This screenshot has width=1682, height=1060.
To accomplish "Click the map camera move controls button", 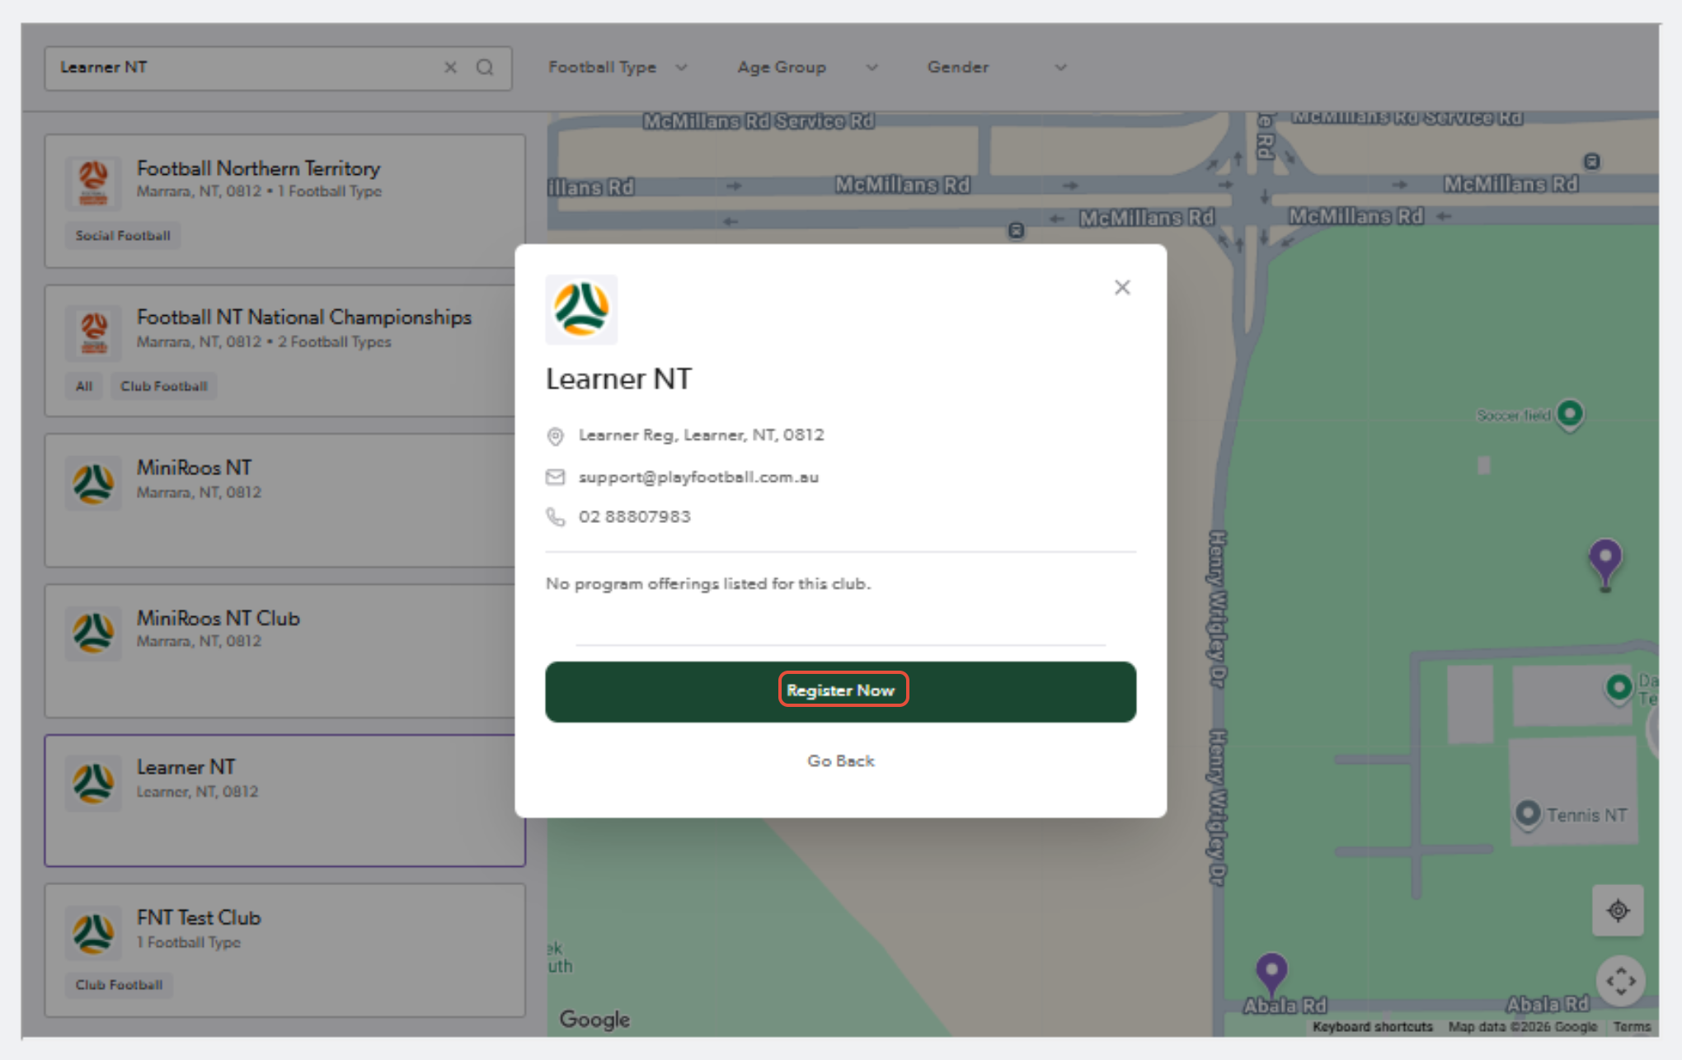I will click(x=1620, y=981).
